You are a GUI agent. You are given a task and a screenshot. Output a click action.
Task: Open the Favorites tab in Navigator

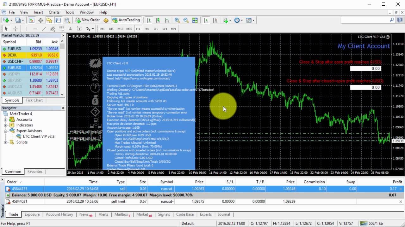(35, 172)
